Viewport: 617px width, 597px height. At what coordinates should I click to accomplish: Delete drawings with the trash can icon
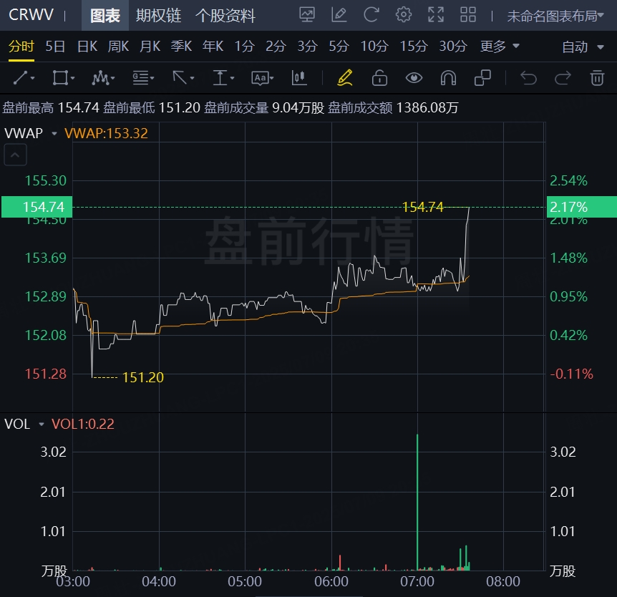(x=597, y=77)
